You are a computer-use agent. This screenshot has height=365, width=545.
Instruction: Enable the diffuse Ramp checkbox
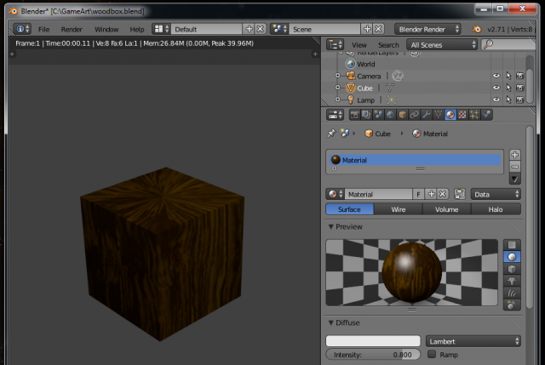coord(432,354)
